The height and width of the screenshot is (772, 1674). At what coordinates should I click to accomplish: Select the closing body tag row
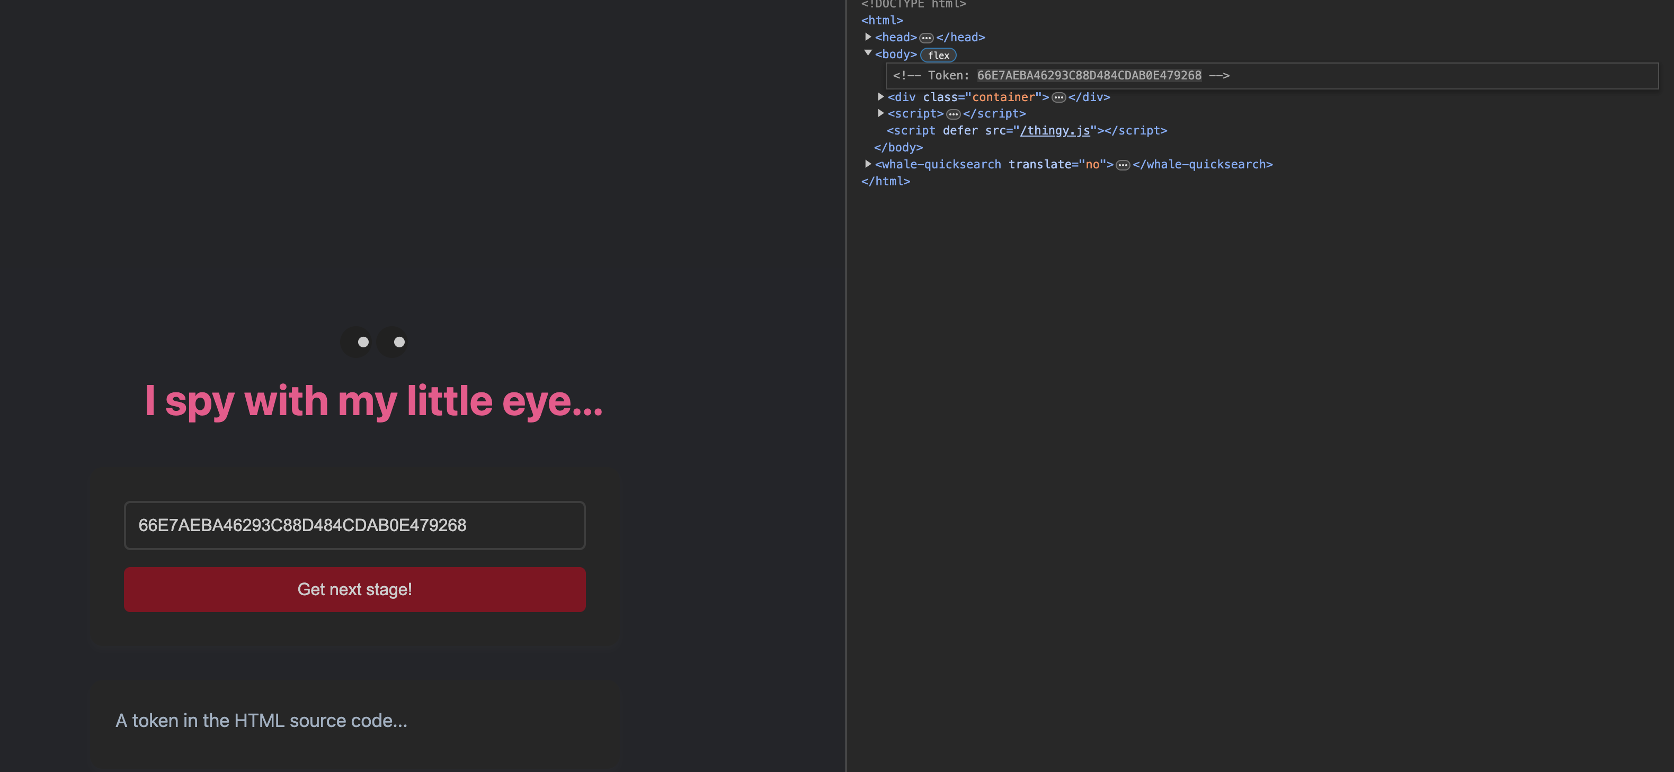point(898,147)
